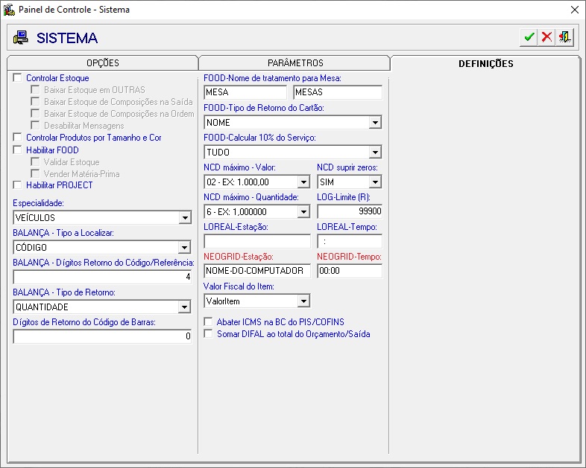Viewport: 586px width, 468px height.
Task: Focus BALANÇA Dígitos Retorno do Código/Referência field
Action: pyautogui.click(x=102, y=277)
